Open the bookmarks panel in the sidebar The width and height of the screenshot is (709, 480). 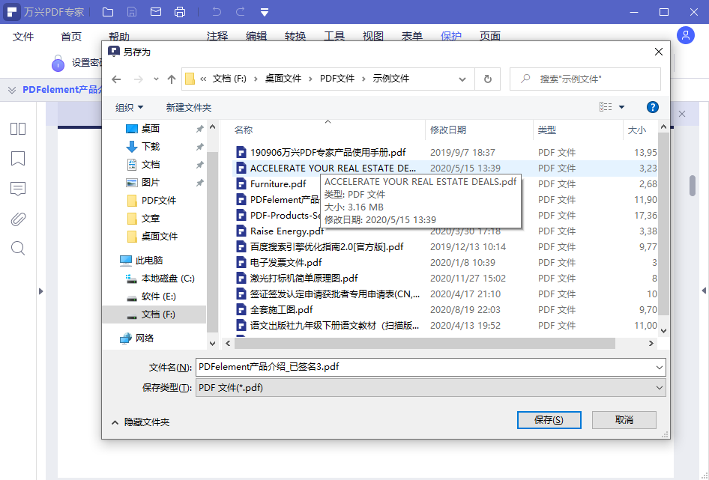tap(17, 159)
